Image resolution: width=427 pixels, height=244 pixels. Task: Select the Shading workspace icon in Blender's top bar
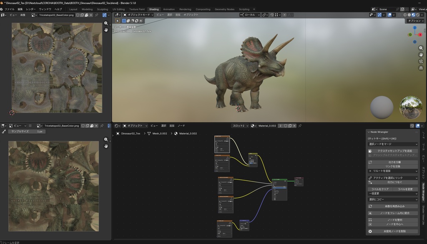(154, 9)
